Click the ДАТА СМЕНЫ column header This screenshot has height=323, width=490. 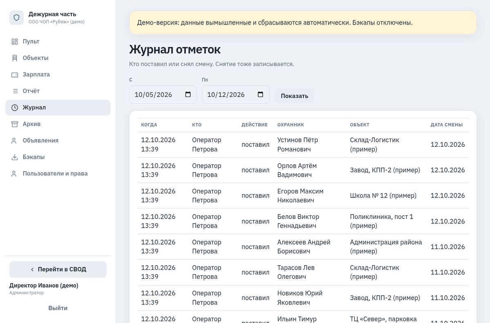tap(446, 125)
